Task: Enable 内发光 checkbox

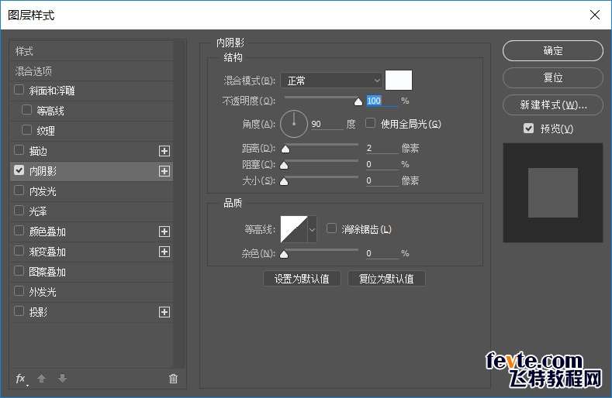Action: [x=19, y=190]
